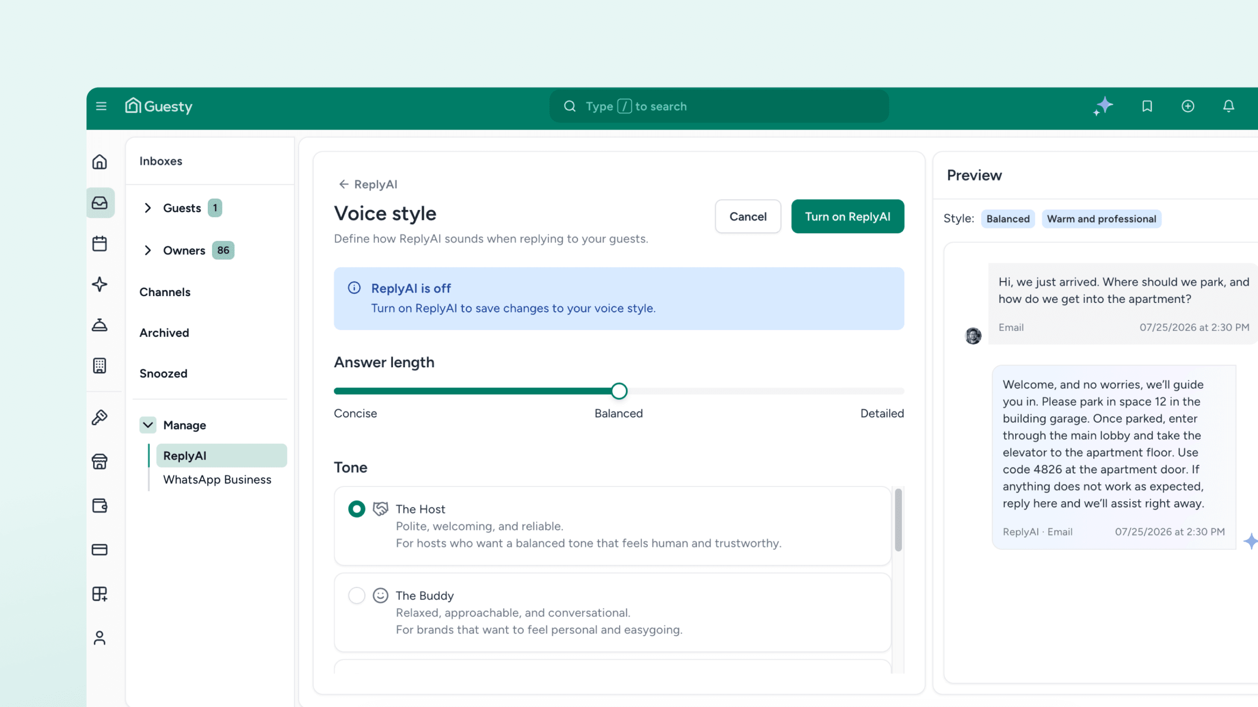
Task: Open the building icon in sidebar
Action: pyautogui.click(x=100, y=366)
